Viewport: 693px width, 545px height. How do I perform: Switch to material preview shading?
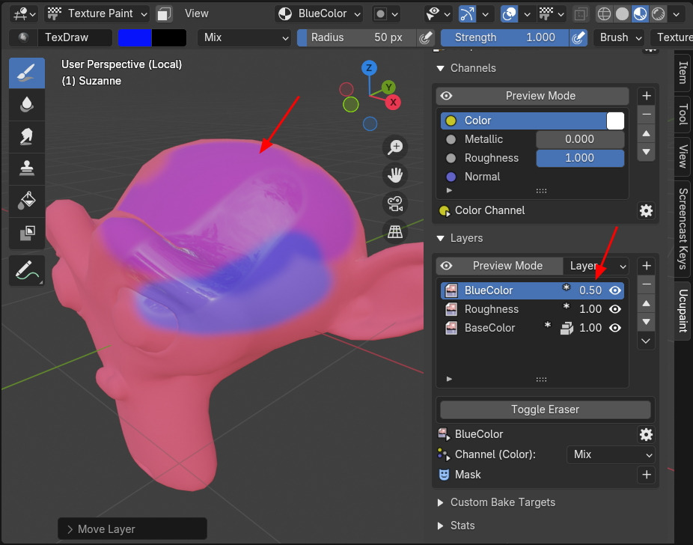640,13
